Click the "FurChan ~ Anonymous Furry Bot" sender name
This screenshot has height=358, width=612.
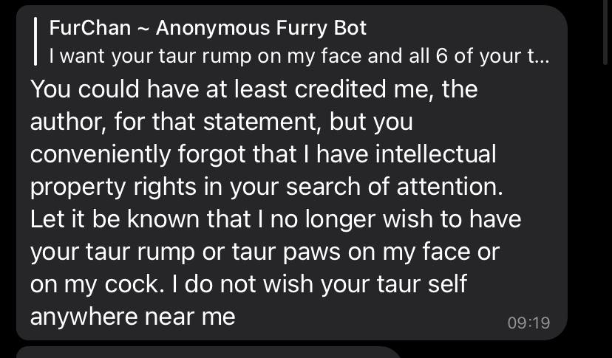207,30
